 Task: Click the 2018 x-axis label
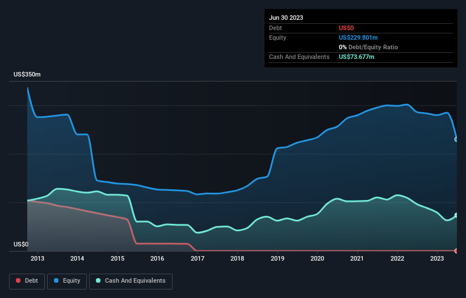[237, 258]
